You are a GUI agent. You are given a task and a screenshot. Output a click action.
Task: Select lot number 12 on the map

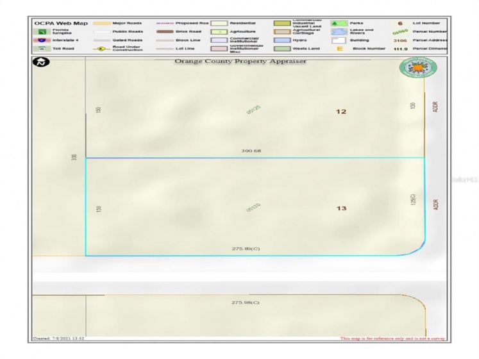pyautogui.click(x=341, y=112)
